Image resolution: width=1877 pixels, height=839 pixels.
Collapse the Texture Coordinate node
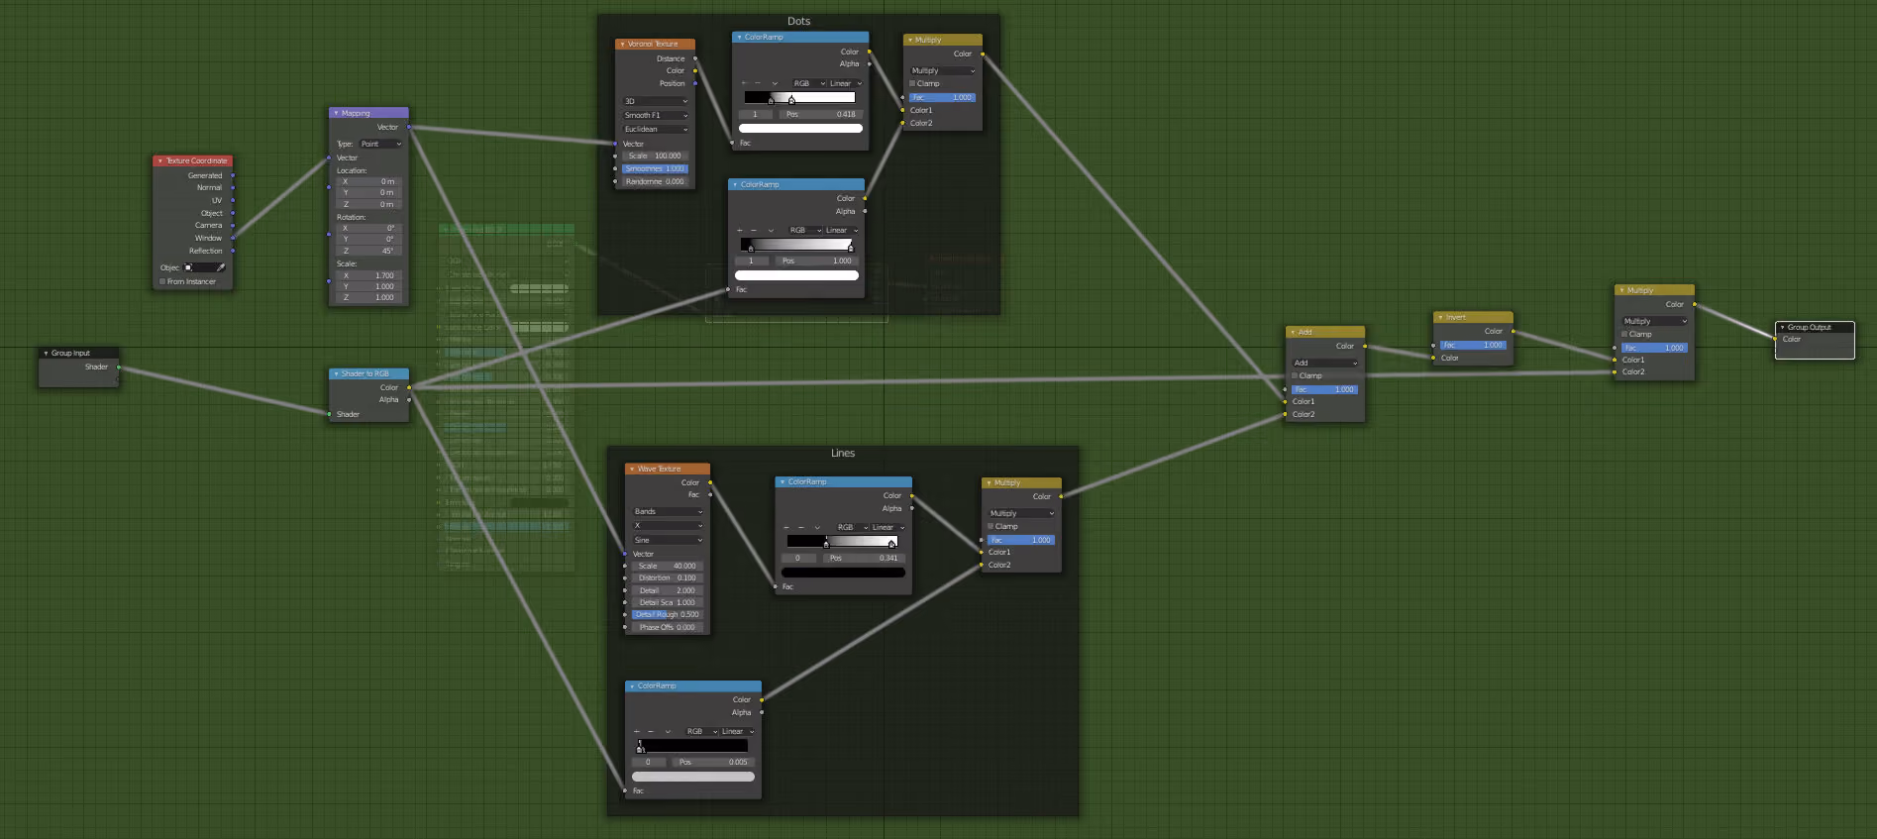click(x=160, y=160)
